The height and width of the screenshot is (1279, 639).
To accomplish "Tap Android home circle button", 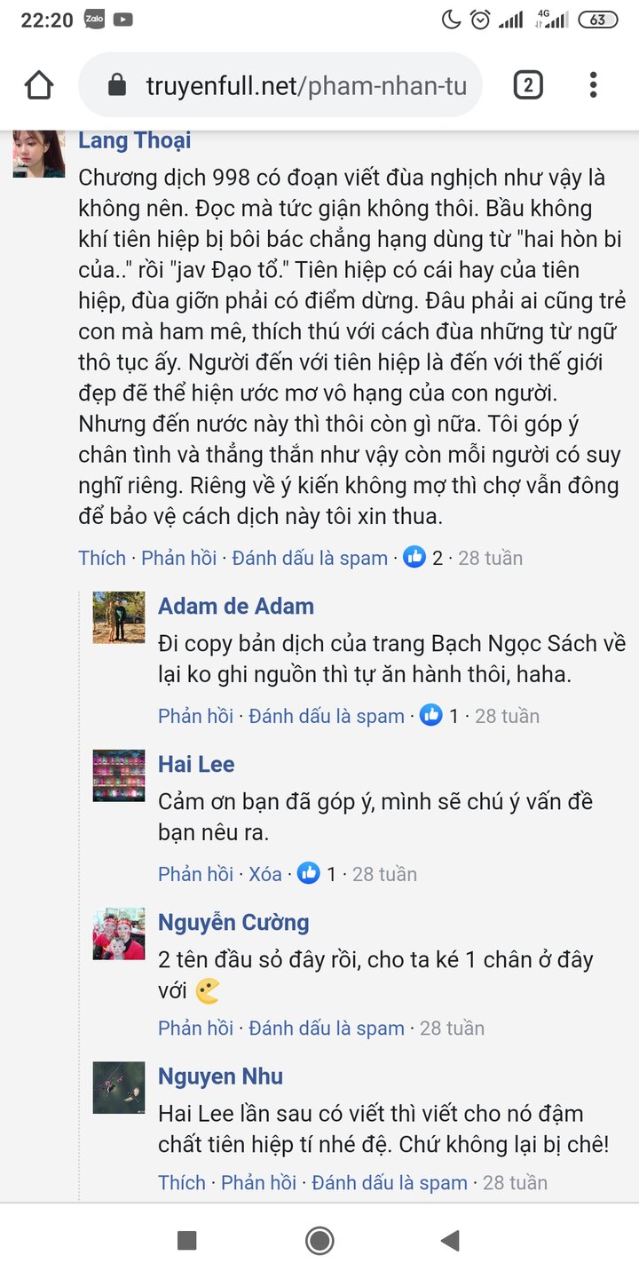I will (x=319, y=1241).
